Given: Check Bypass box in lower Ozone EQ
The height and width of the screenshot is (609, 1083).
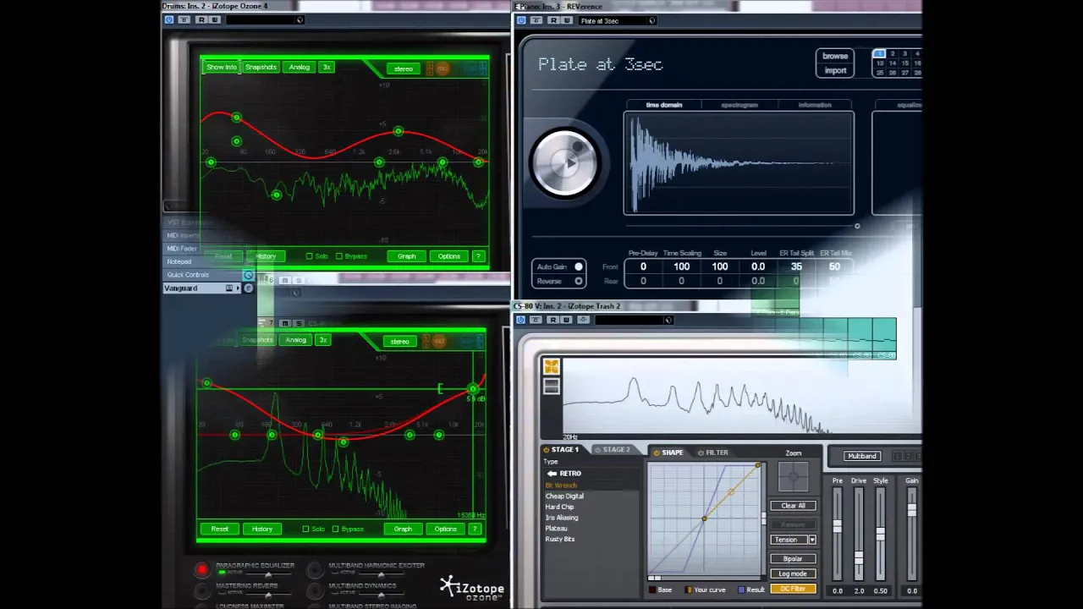Looking at the screenshot, I should pyautogui.click(x=336, y=529).
